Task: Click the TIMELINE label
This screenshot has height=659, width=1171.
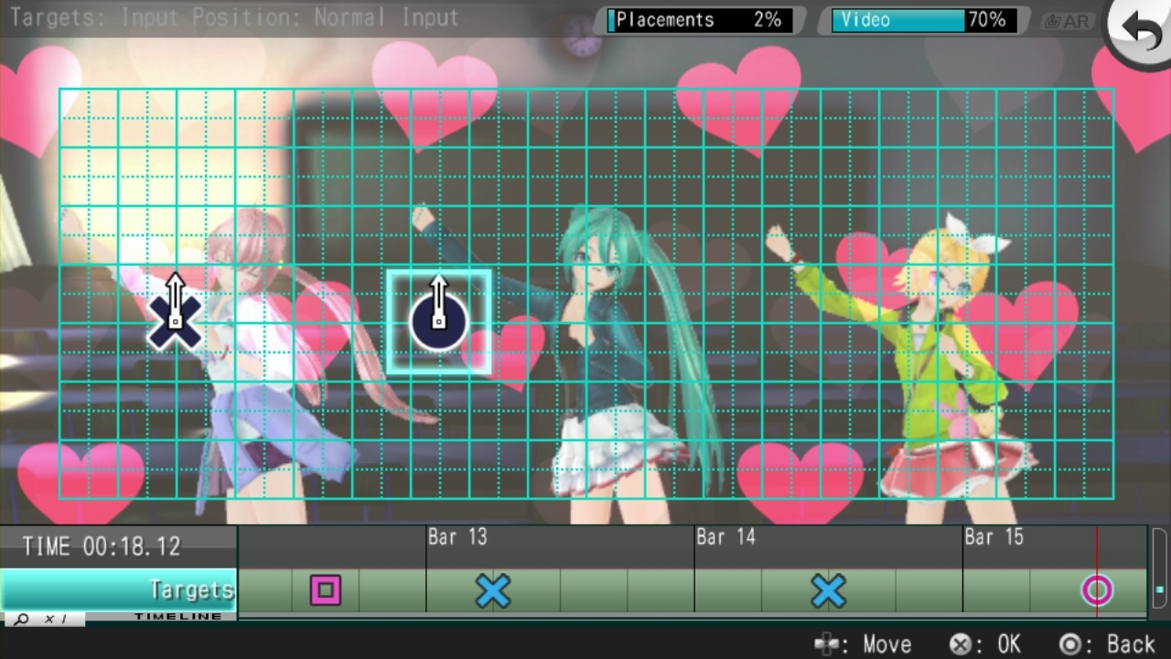Action: click(x=177, y=617)
